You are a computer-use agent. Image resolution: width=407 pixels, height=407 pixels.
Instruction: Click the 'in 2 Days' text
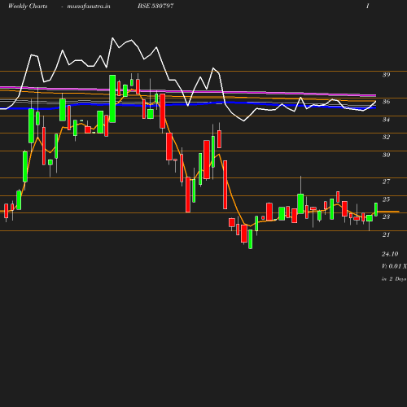tap(394, 279)
